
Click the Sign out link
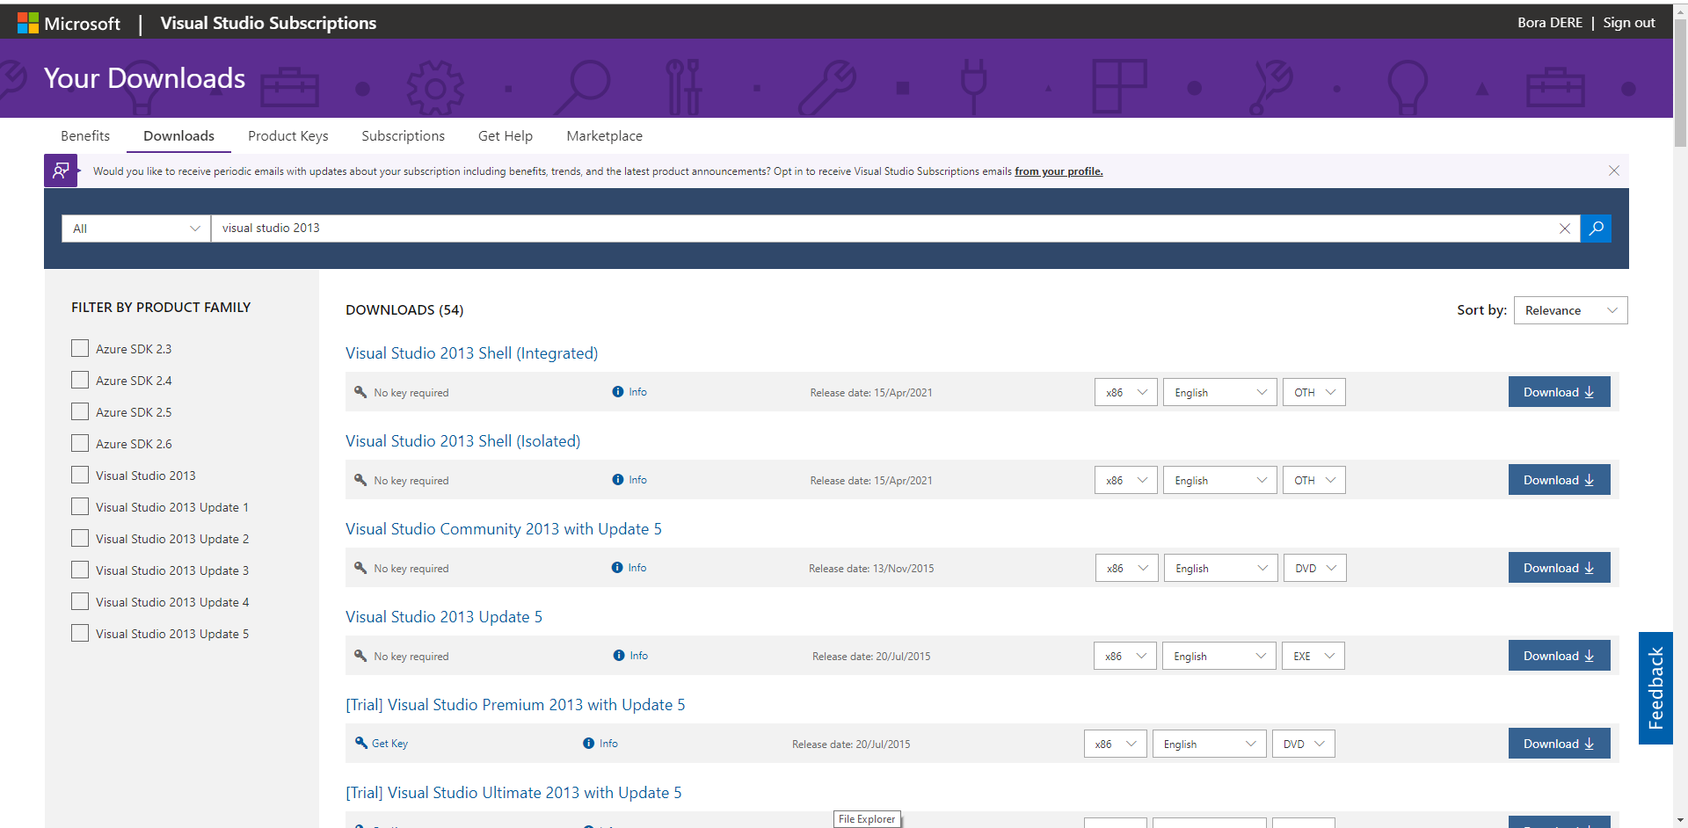point(1629,23)
